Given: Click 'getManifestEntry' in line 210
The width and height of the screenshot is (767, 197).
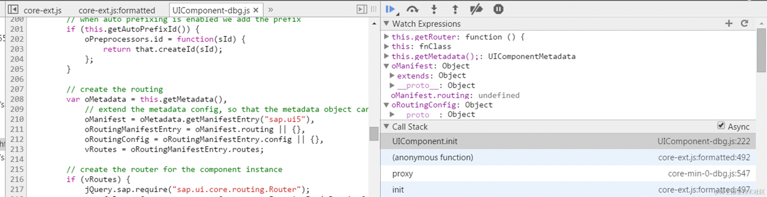Looking at the screenshot, I should point(223,119).
